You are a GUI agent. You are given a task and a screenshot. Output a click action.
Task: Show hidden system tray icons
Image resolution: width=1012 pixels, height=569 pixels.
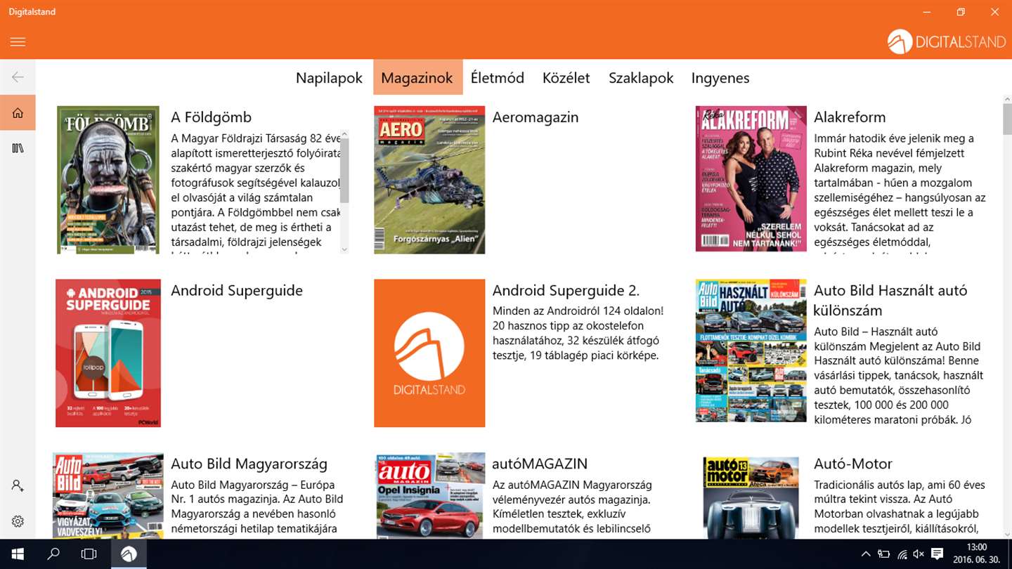coord(867,554)
